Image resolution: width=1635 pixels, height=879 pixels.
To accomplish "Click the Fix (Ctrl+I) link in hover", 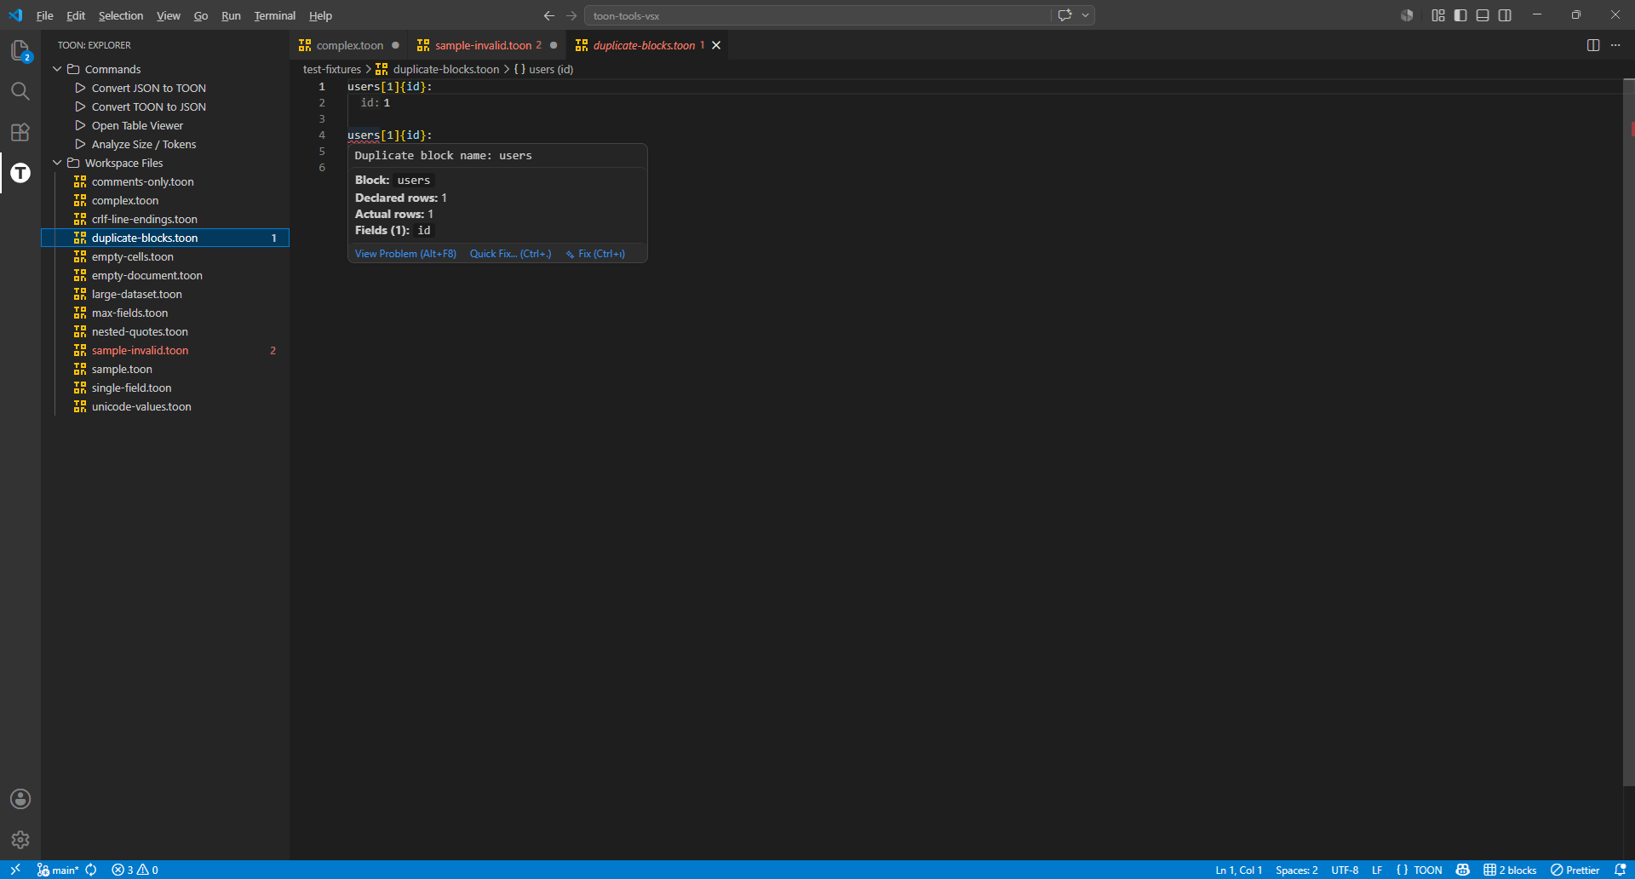I will coord(596,254).
